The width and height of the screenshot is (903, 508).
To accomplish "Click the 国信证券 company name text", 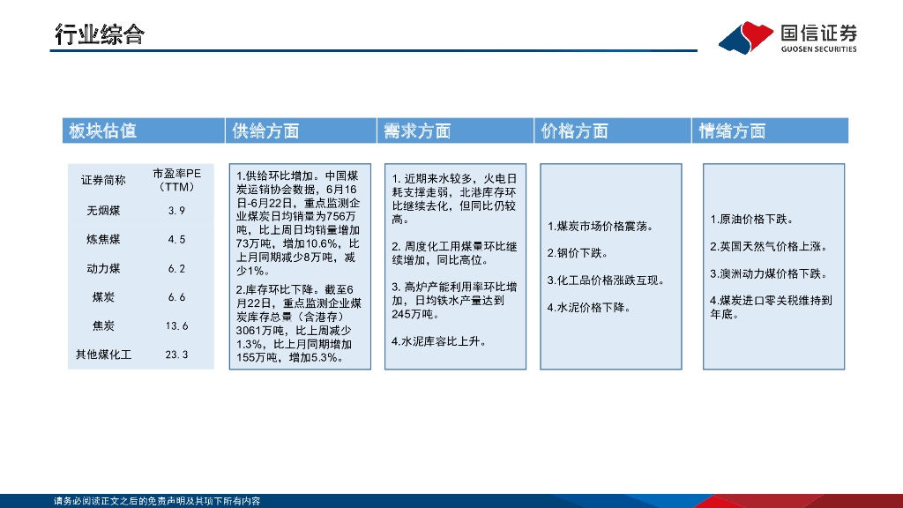I will [819, 33].
